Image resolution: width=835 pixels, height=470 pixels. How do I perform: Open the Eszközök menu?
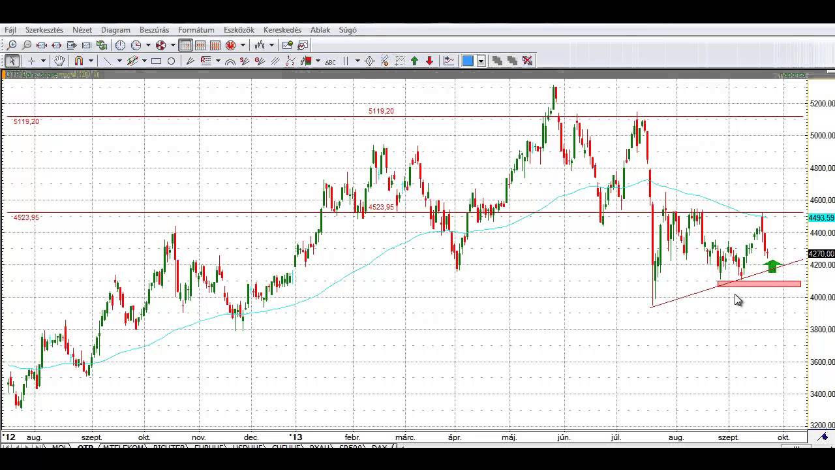[x=239, y=30]
